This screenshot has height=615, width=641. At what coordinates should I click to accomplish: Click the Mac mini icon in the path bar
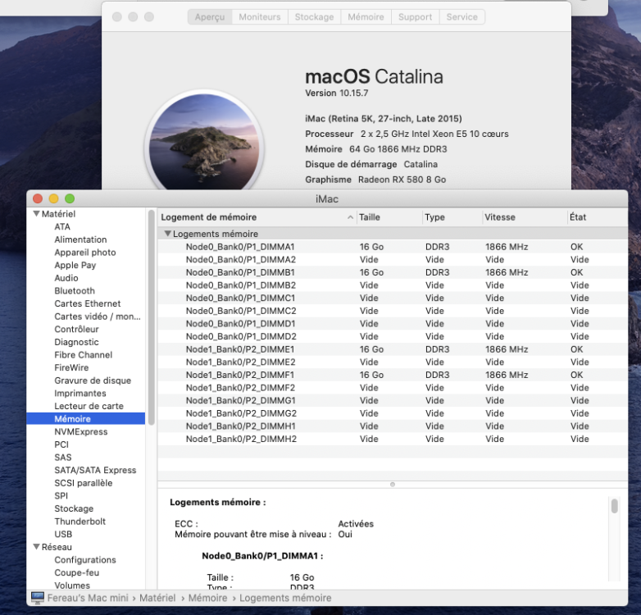tap(38, 598)
